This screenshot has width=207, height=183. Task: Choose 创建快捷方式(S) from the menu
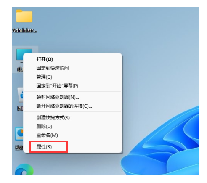[x=53, y=117]
